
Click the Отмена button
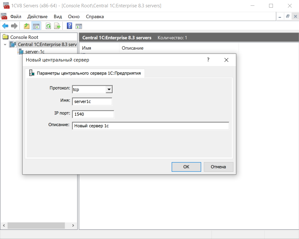click(218, 167)
